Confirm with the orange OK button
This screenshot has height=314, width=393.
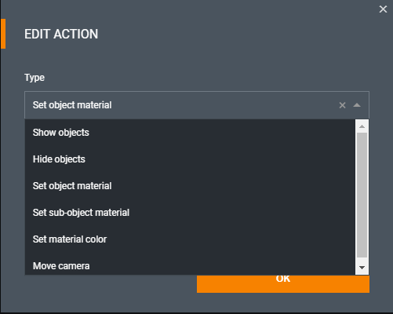click(x=283, y=283)
